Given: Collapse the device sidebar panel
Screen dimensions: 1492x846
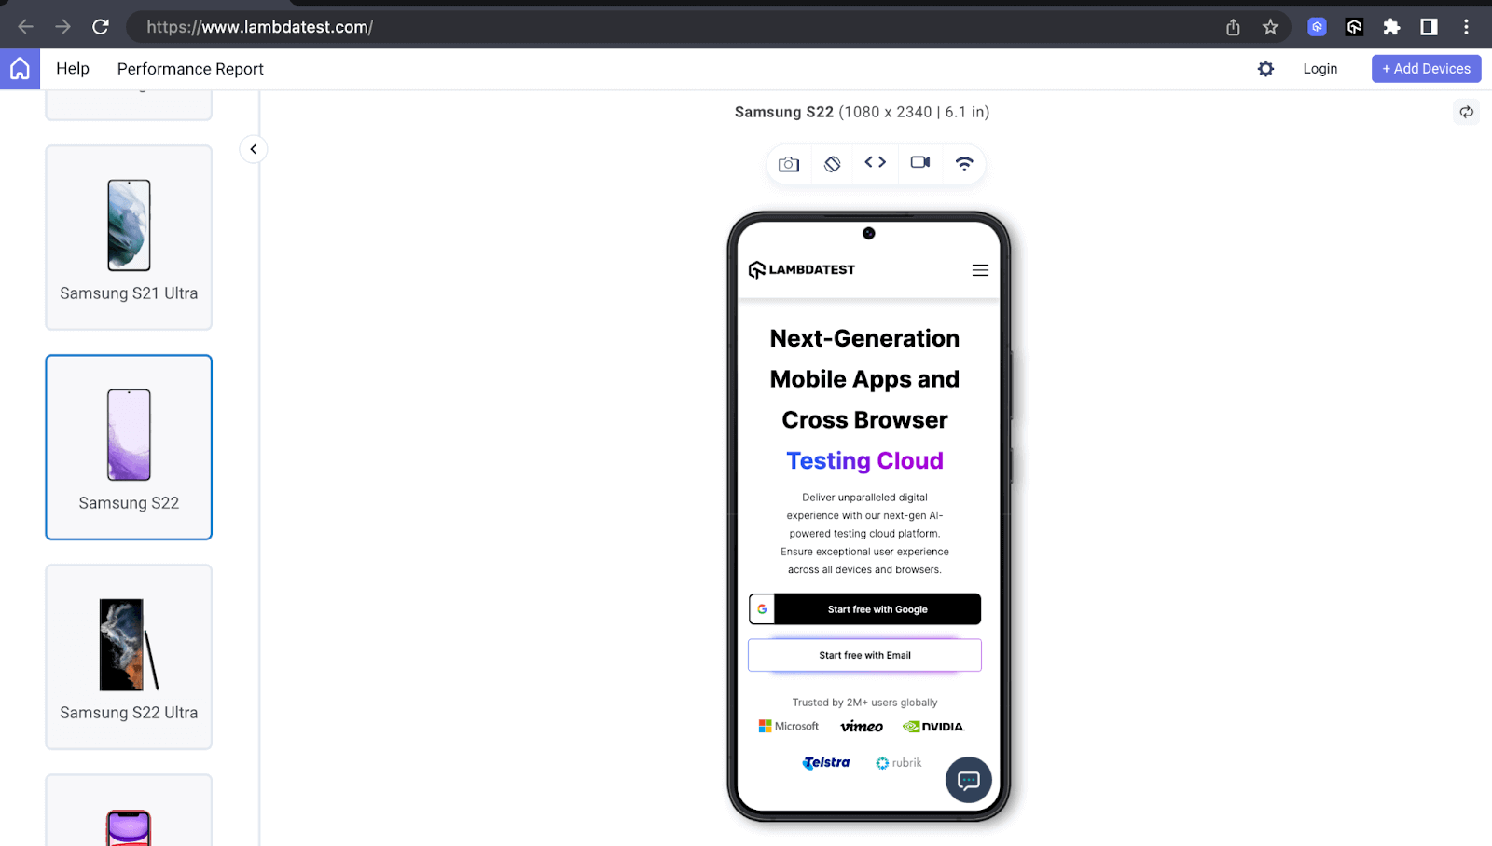Looking at the screenshot, I should [254, 149].
